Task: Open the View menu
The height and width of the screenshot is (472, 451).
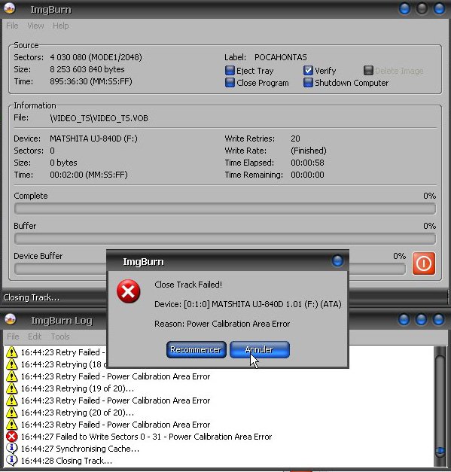Action: [35, 26]
